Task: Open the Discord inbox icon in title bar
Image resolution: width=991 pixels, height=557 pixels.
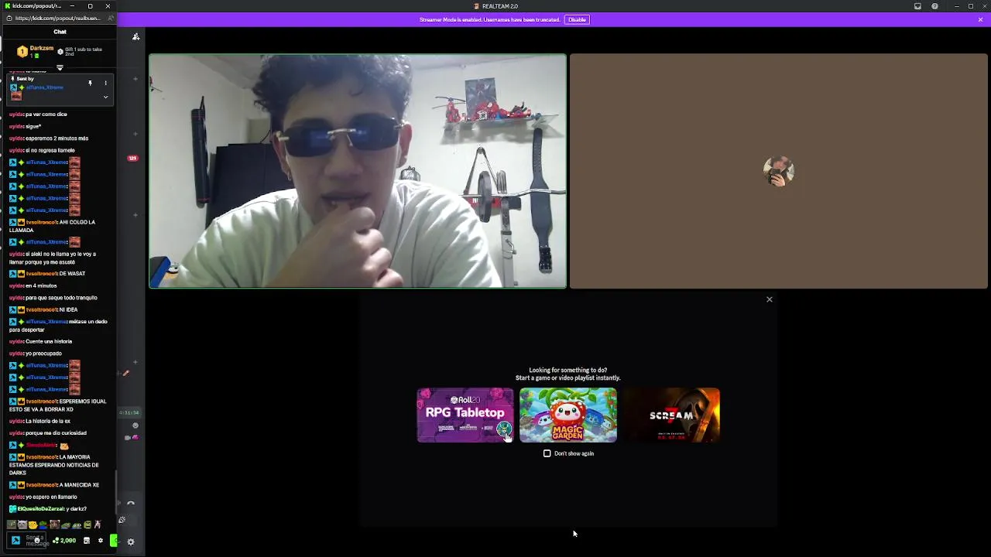Action: [x=917, y=6]
